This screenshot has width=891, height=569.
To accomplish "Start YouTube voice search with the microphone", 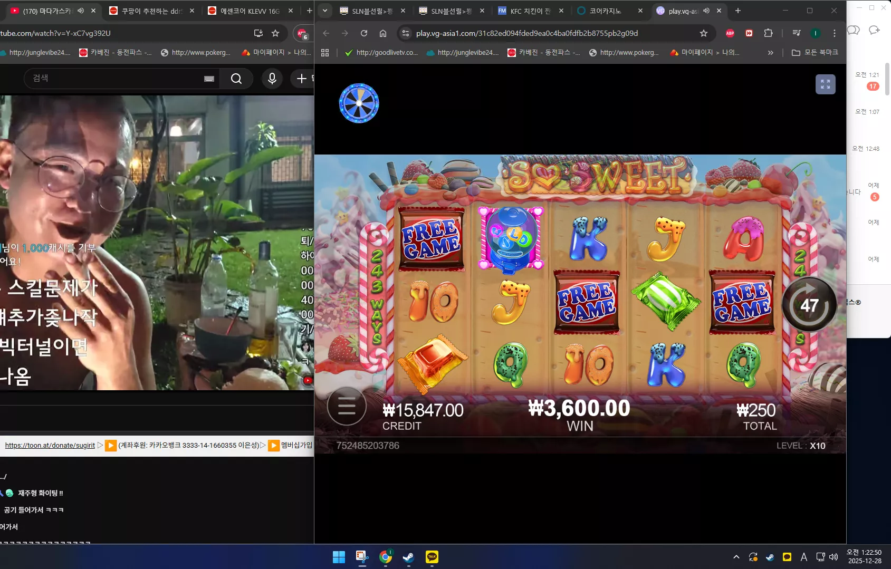I will point(272,79).
